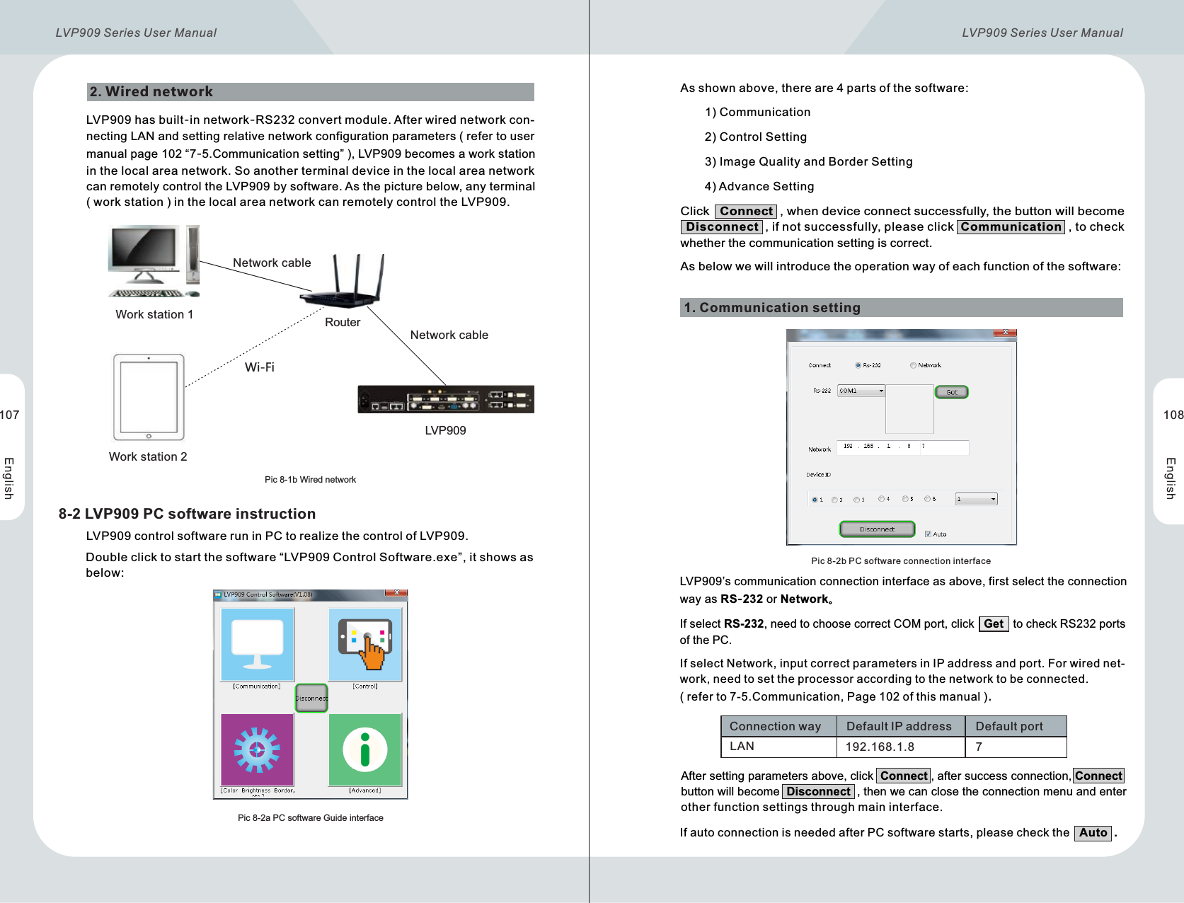Select the Rs-232 connect radio button

[x=858, y=366]
